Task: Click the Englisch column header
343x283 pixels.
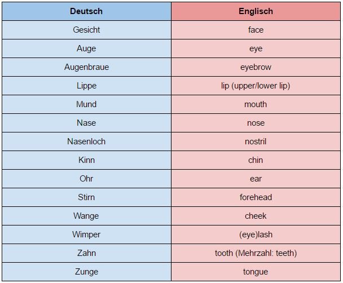Action: click(x=256, y=11)
